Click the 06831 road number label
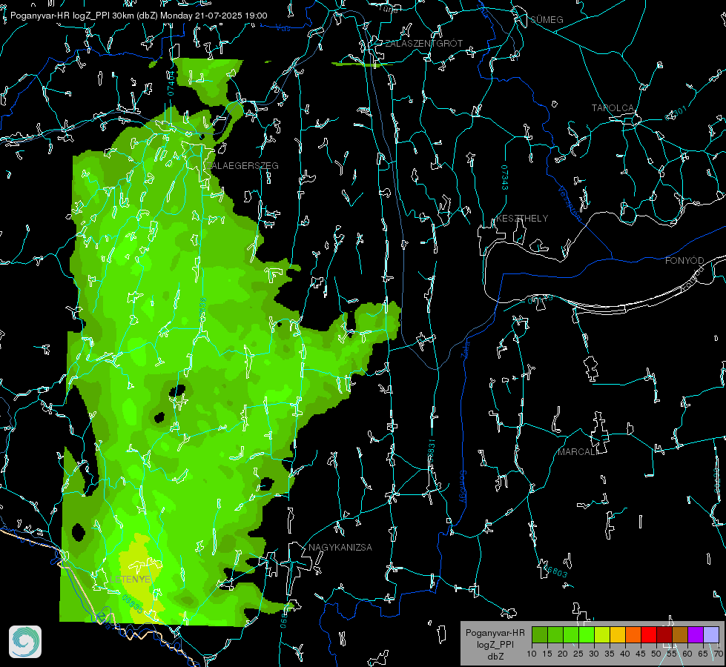726x667 pixels. [431, 451]
